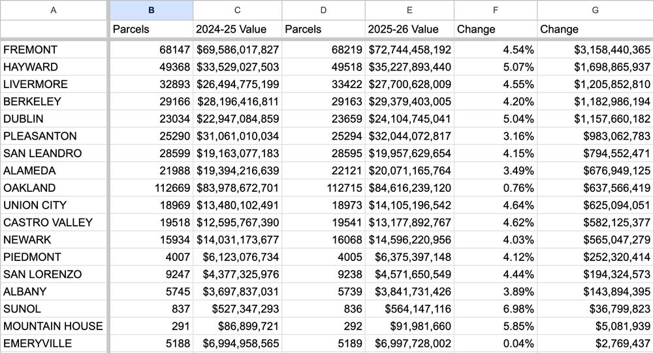Click cell showing $69,586,017,827

[x=238, y=50]
